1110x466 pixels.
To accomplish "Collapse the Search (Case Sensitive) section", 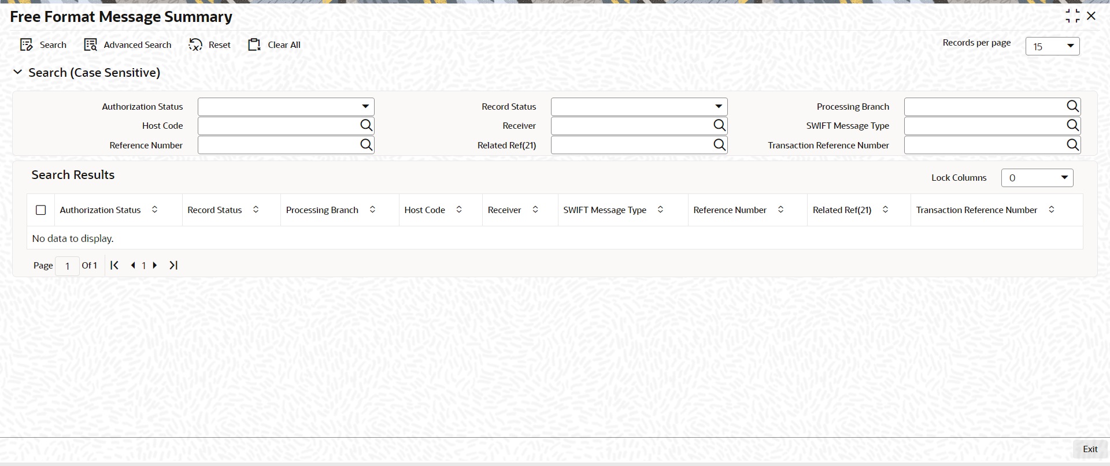I will pyautogui.click(x=18, y=72).
